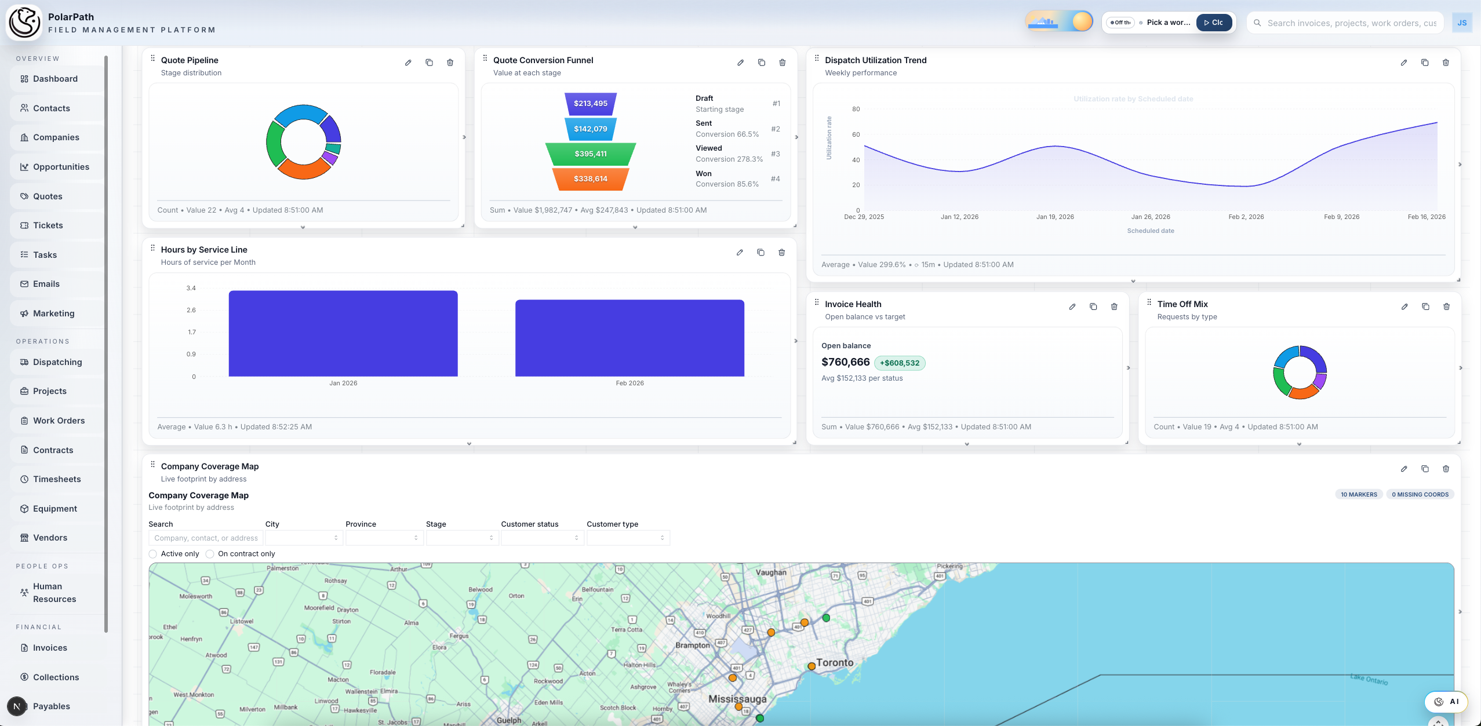
Task: Expand the Customer status dropdown
Action: click(x=541, y=538)
